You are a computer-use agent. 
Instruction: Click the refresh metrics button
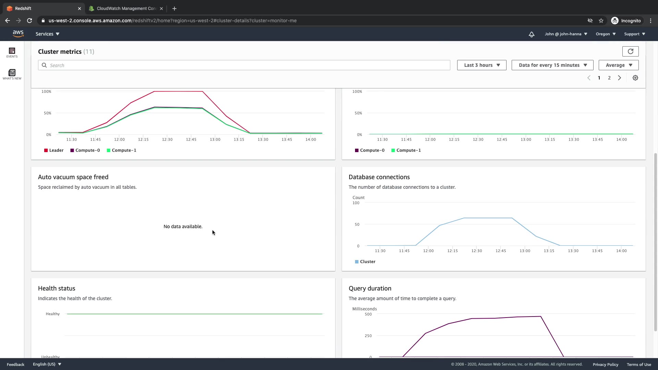[630, 51]
